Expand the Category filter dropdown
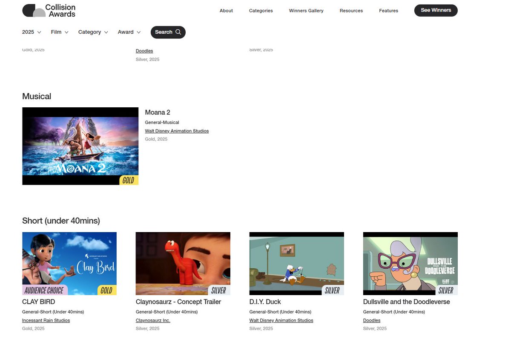The image size is (511, 339). pos(93,32)
